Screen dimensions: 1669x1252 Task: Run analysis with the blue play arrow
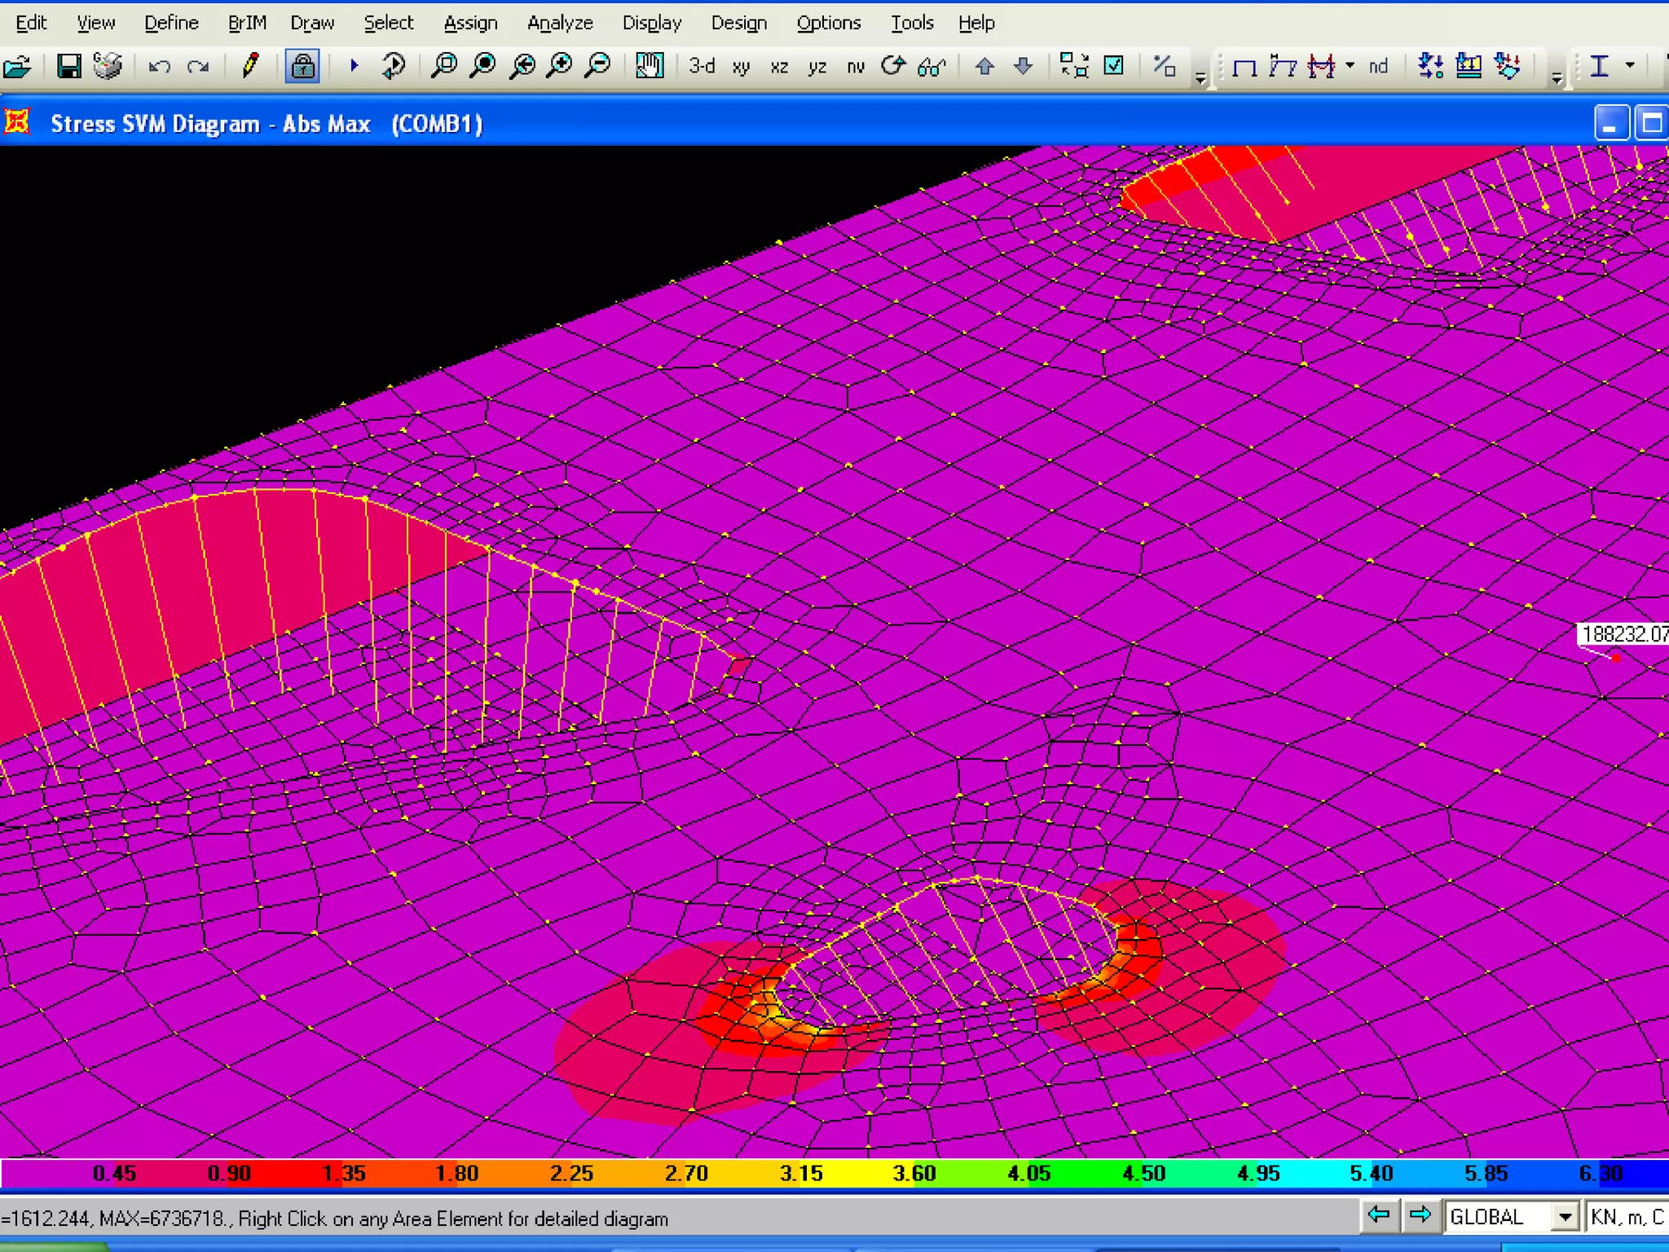(354, 65)
